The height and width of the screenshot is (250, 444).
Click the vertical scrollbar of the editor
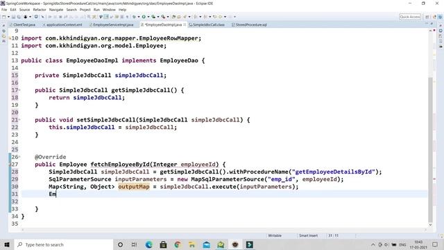click(430, 149)
